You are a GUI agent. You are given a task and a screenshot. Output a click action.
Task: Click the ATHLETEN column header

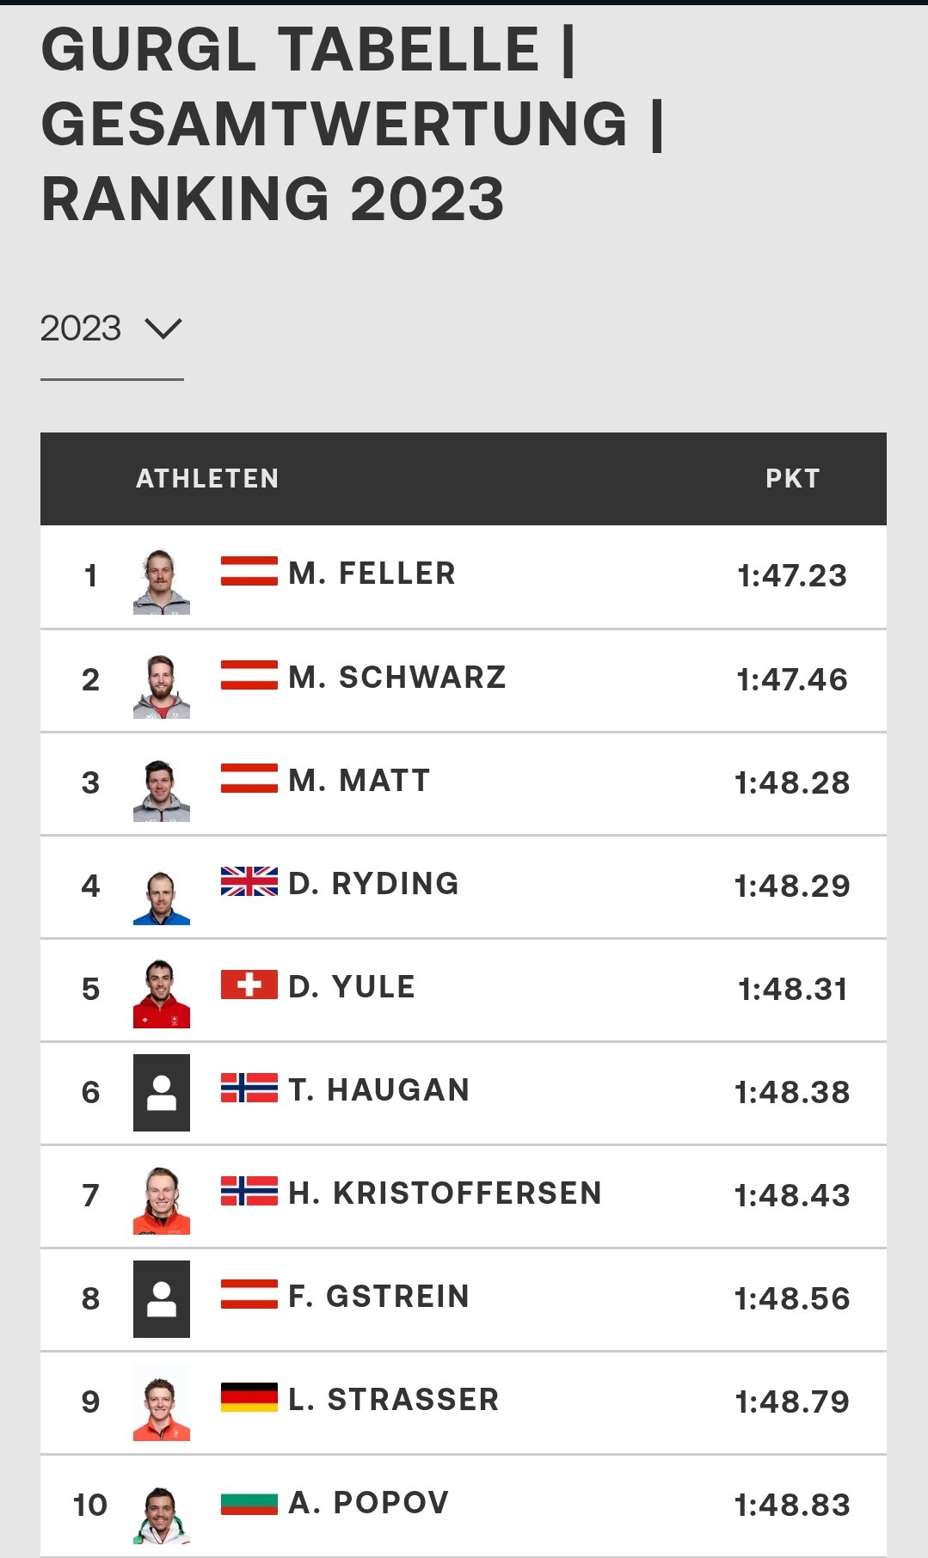(207, 479)
